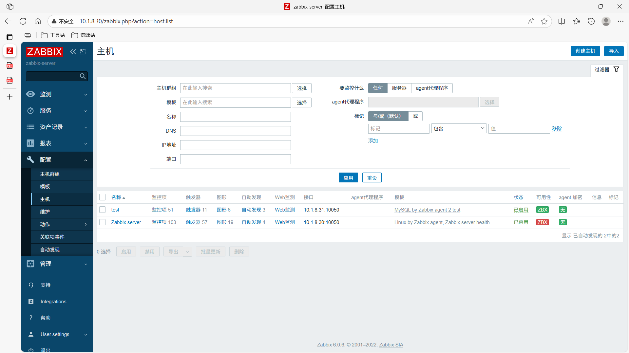Open the second PDF tab icon
629x353 pixels.
click(10, 80)
